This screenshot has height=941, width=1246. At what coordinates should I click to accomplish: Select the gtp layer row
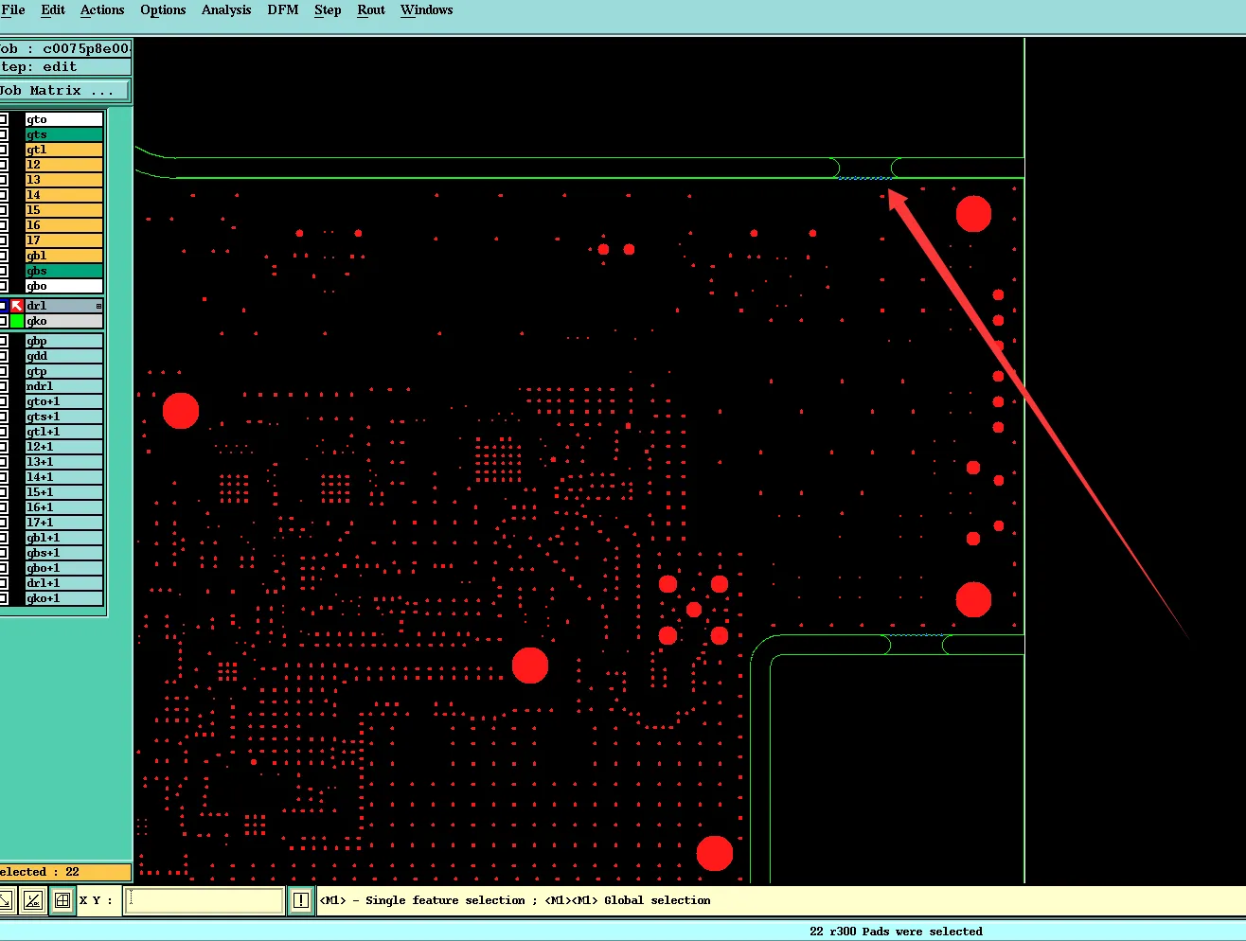(64, 371)
